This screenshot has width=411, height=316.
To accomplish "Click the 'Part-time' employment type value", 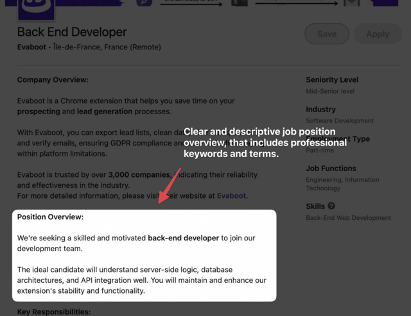I will (320, 151).
